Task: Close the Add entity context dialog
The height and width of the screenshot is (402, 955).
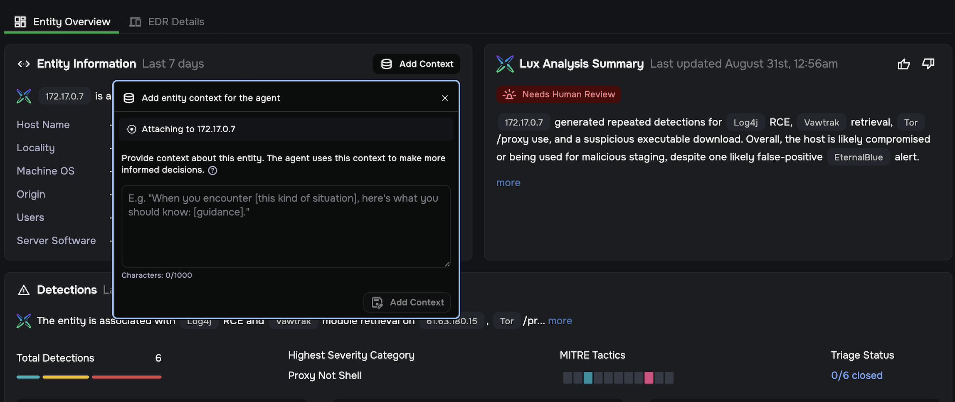Action: point(445,98)
